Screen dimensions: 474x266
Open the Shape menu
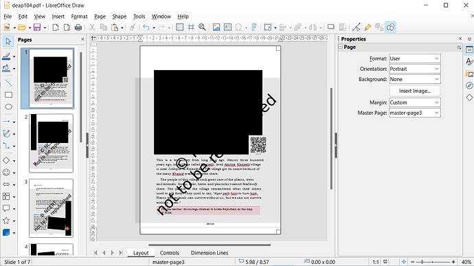119,16
